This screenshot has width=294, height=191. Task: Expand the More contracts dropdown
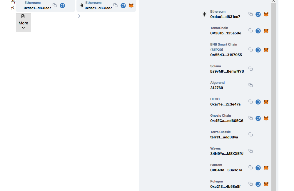pyautogui.click(x=24, y=23)
